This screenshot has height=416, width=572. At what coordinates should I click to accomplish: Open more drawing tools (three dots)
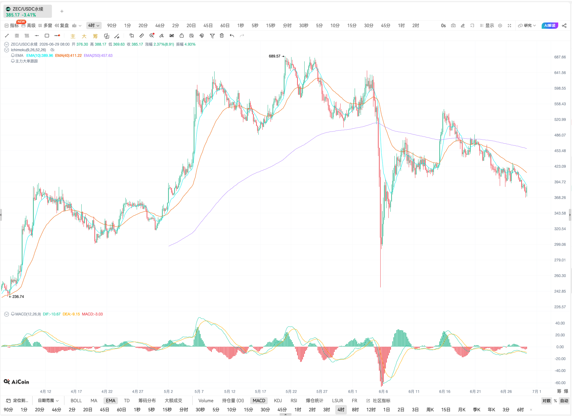(x=57, y=36)
